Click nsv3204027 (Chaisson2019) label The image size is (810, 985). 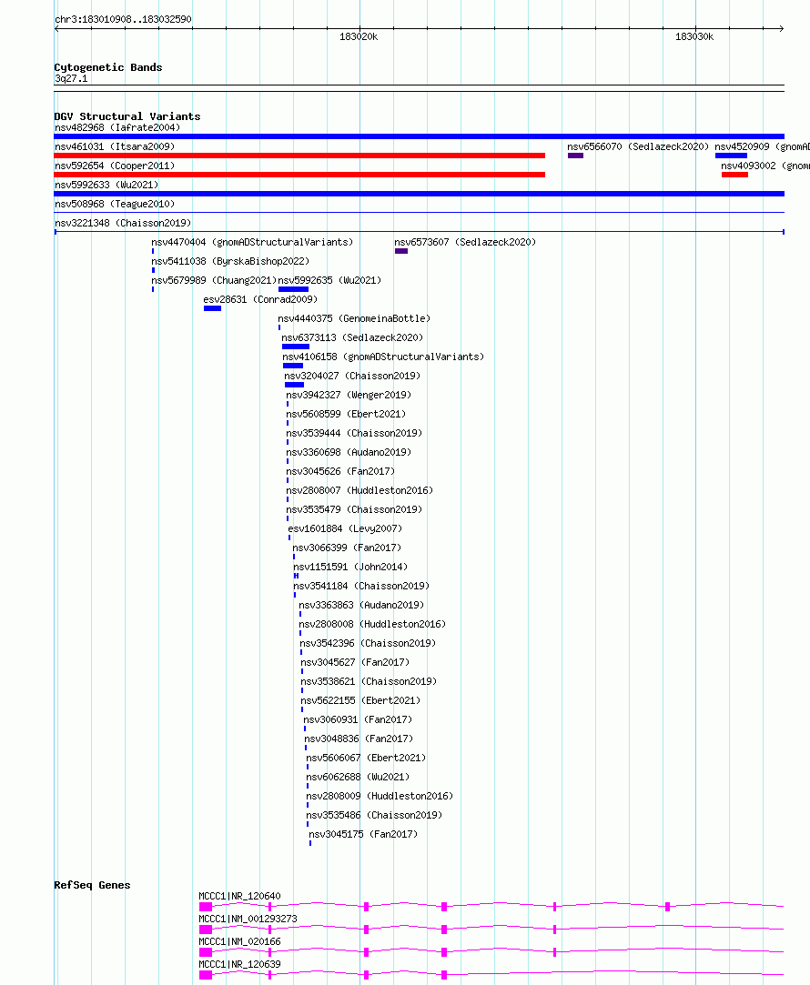coord(352,376)
